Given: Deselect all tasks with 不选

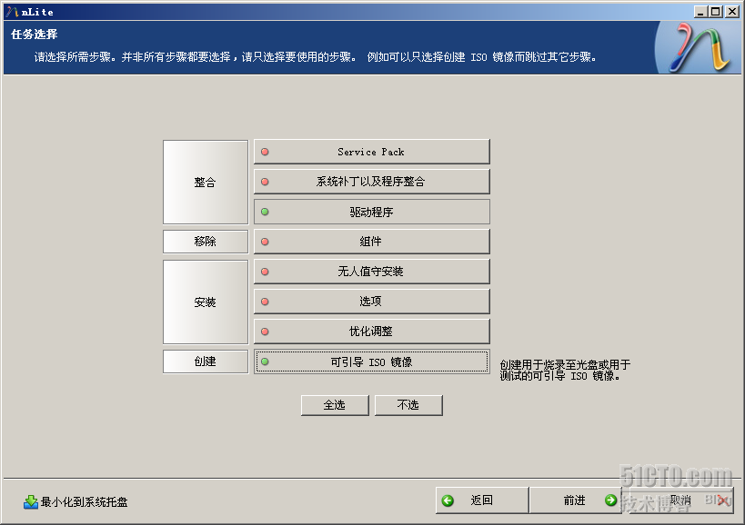Looking at the screenshot, I should [408, 405].
